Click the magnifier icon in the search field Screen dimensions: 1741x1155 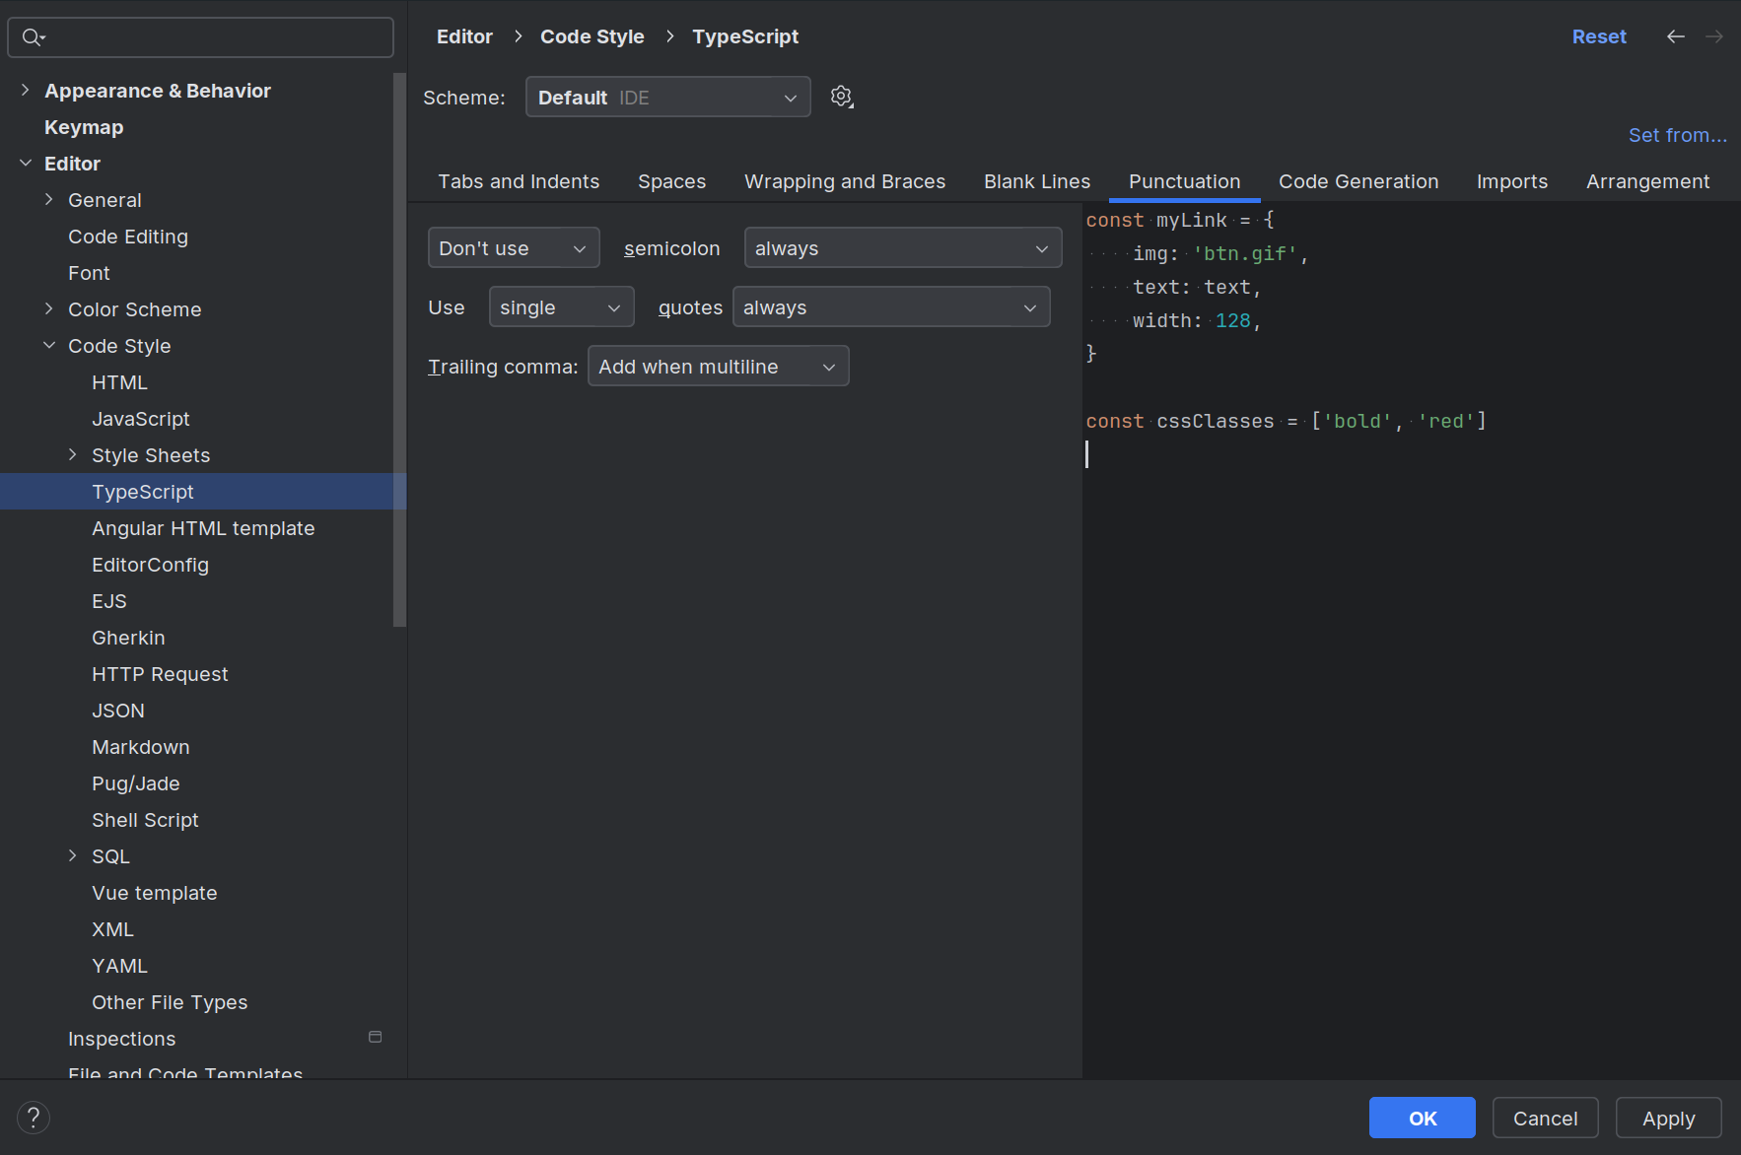click(x=31, y=36)
